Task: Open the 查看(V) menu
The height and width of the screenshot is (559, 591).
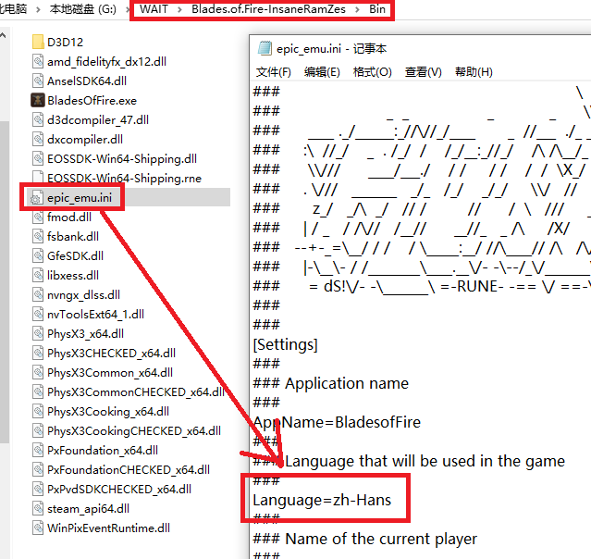Action: (x=423, y=72)
